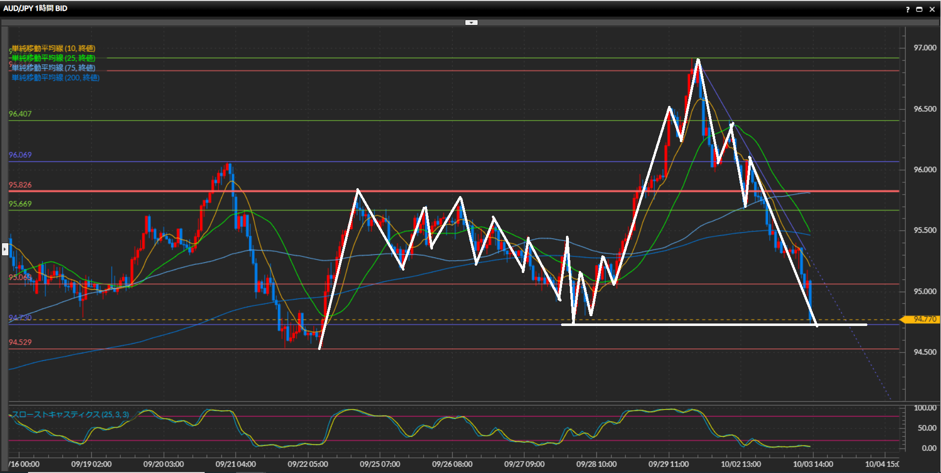
Task: Close the AUD/JPY chart window
Action: (932, 9)
